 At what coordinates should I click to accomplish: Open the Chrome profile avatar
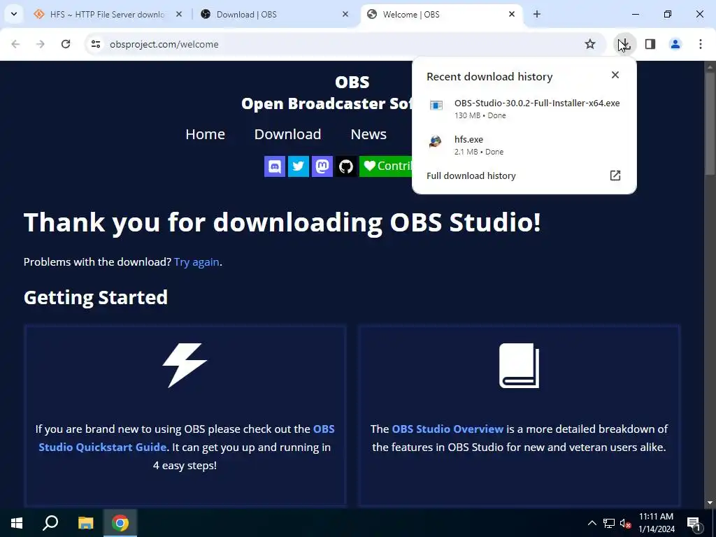[675, 44]
